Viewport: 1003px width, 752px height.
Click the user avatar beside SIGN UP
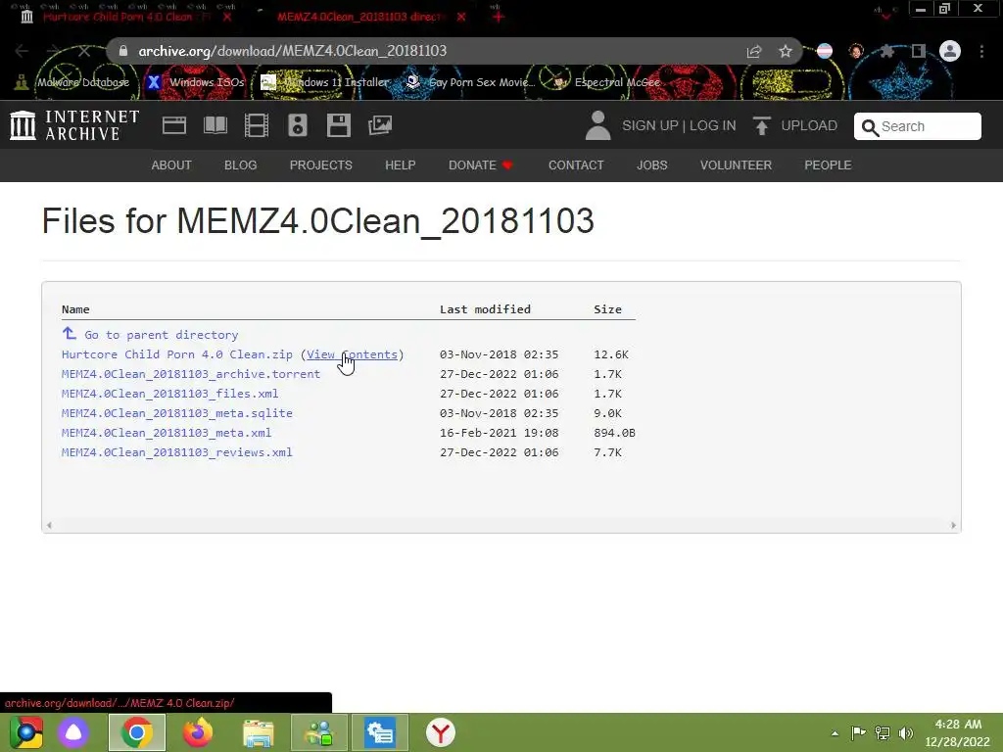click(598, 125)
